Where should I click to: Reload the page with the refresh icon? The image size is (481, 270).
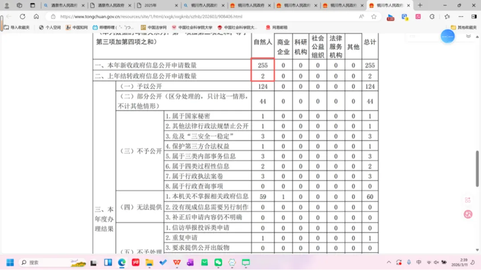(x=22, y=16)
